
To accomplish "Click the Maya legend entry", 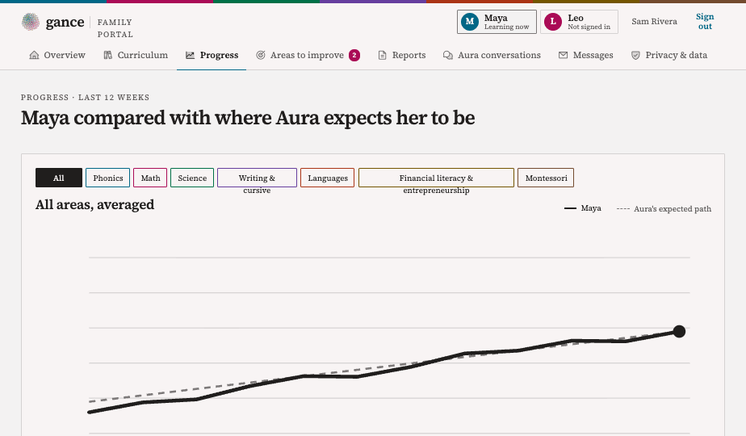I will pyautogui.click(x=583, y=208).
